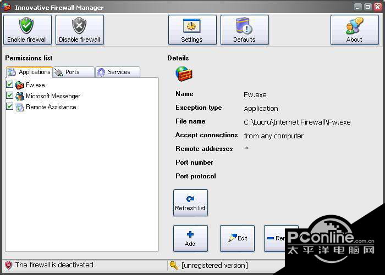
Task: Click the asterisk Remote addresses value
Action: coord(246,149)
